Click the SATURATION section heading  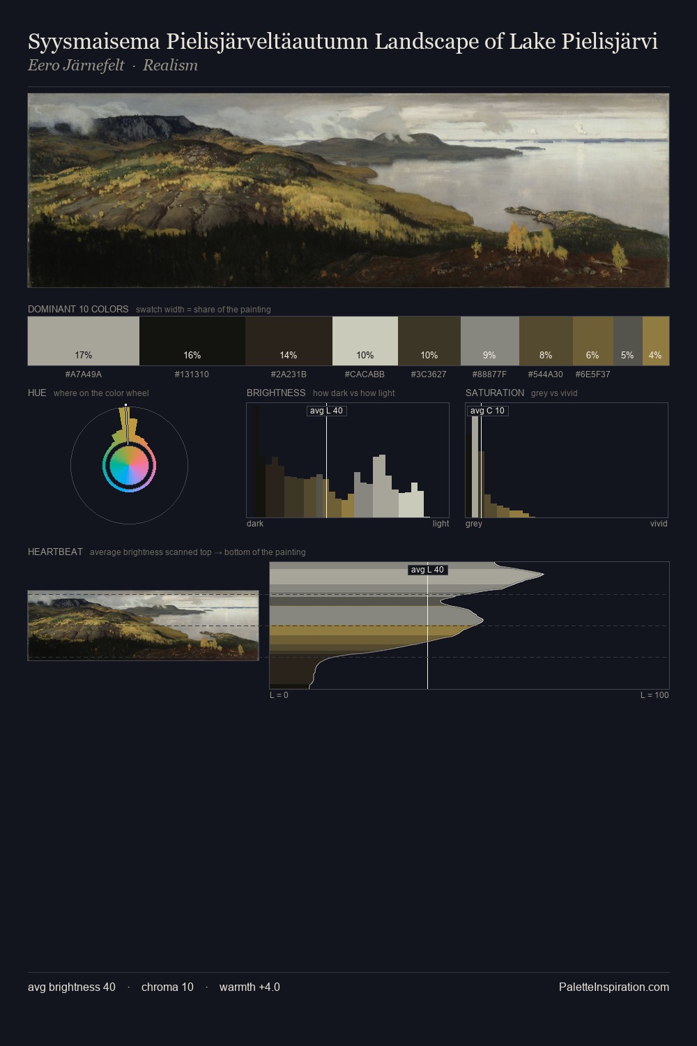click(495, 393)
